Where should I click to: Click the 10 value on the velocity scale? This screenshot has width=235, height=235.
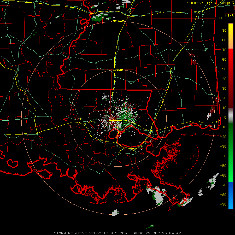point(224,108)
